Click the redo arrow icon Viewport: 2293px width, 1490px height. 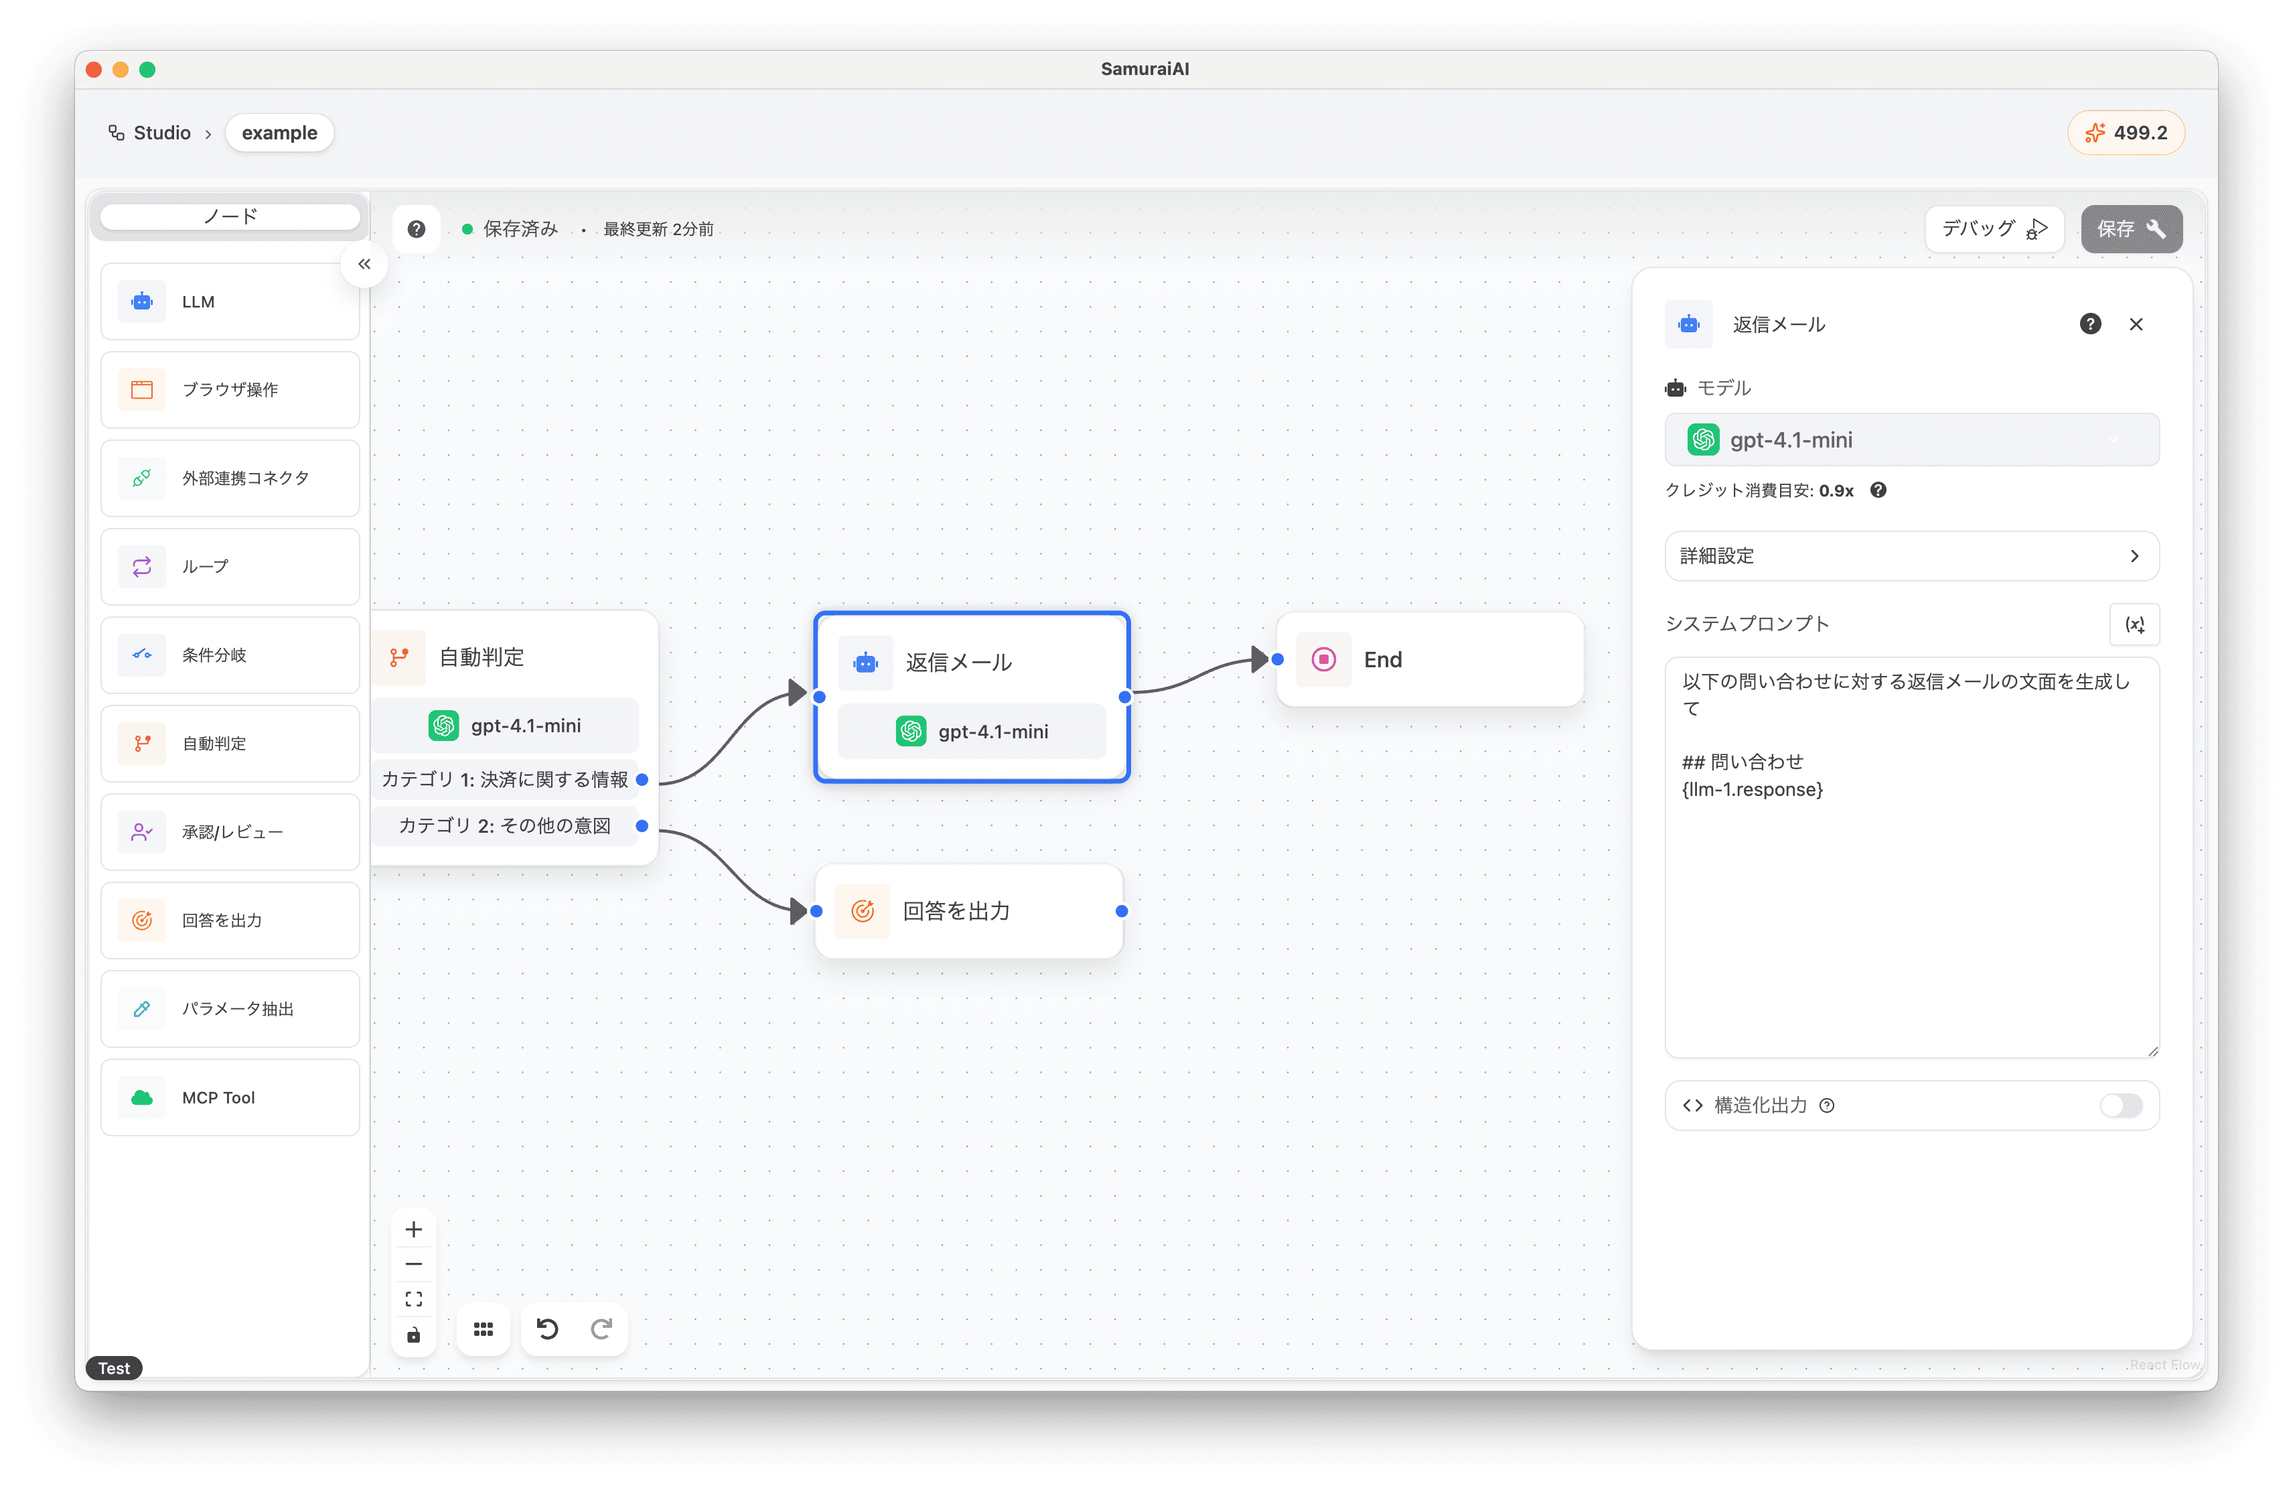[601, 1329]
